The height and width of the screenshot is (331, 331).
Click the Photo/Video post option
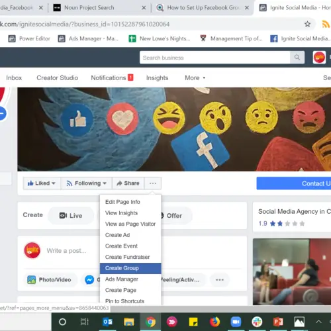click(50, 279)
